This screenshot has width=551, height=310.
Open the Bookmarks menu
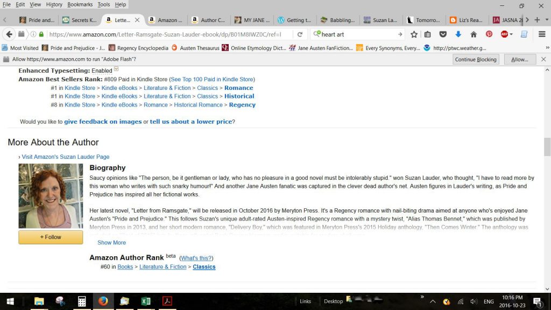(80, 4)
